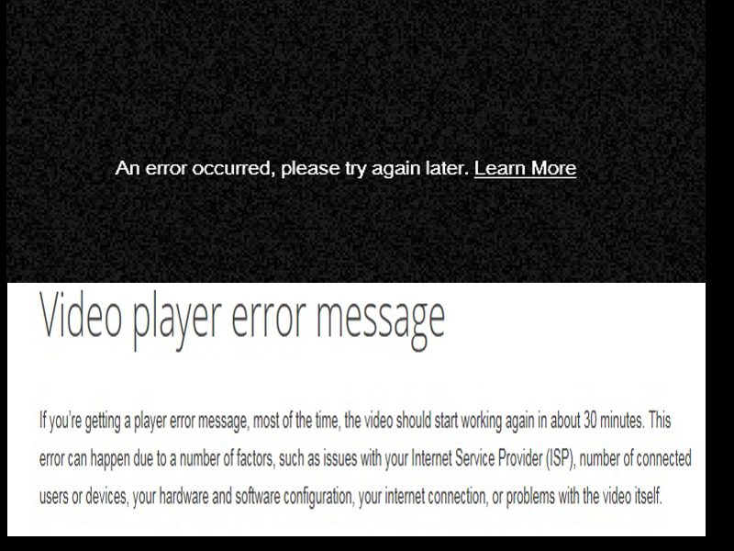Click the 'An error occurred' message text
This screenshot has height=551, width=734.
(x=346, y=168)
